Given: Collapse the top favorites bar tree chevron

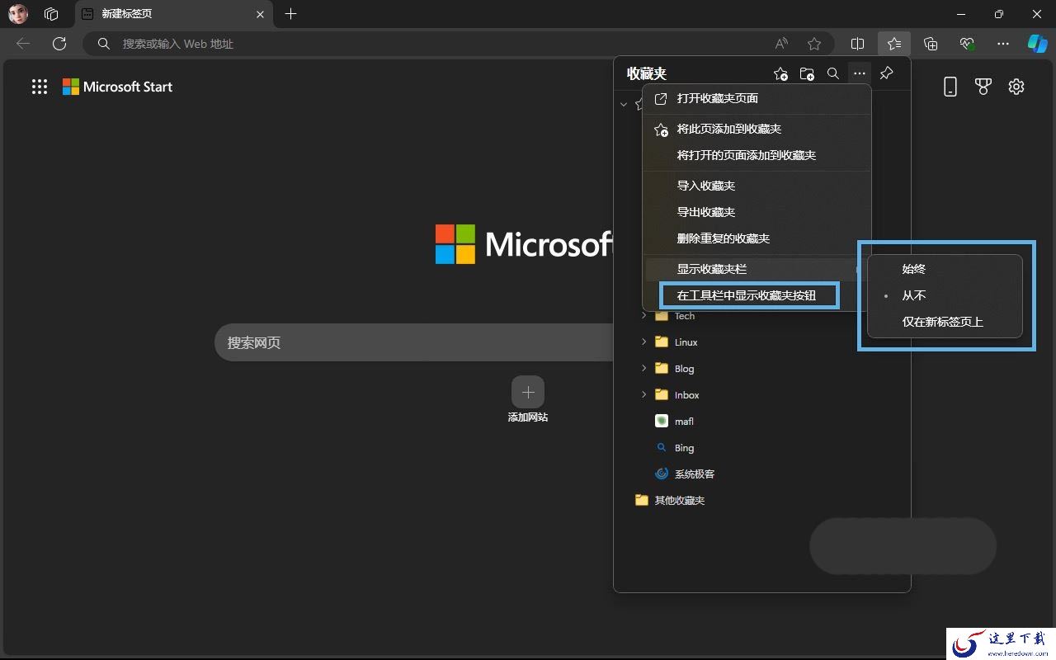Looking at the screenshot, I should pos(624,105).
